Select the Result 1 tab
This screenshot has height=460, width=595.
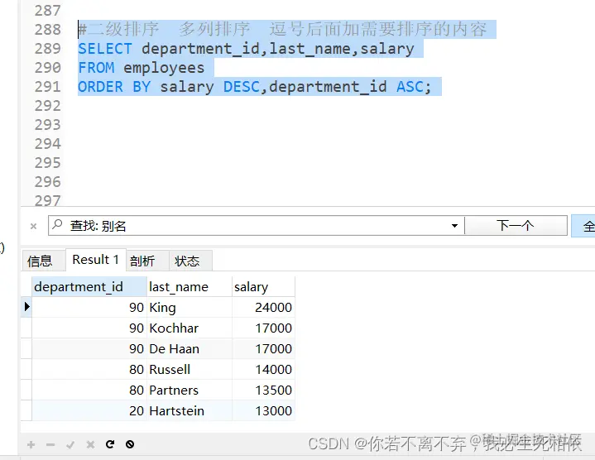pos(96,260)
